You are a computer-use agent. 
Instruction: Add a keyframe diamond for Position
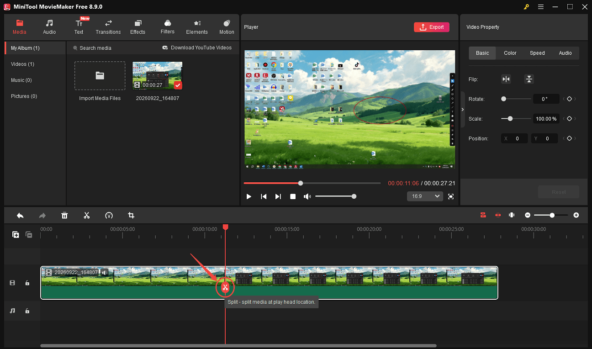click(569, 138)
